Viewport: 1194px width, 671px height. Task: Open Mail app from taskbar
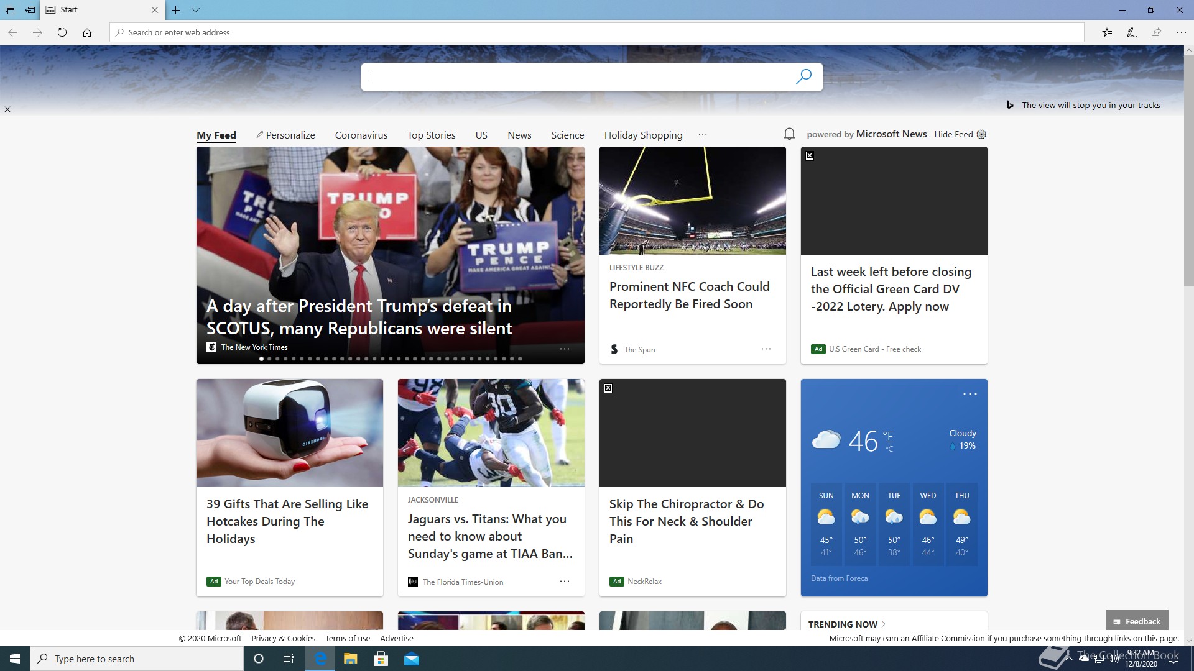pyautogui.click(x=411, y=659)
